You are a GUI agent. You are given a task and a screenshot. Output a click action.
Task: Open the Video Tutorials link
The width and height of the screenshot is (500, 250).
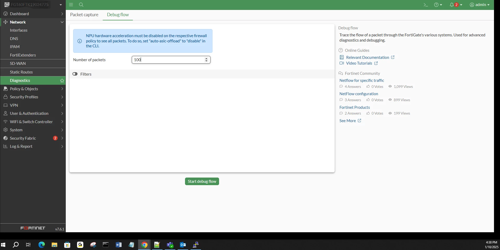(x=358, y=63)
